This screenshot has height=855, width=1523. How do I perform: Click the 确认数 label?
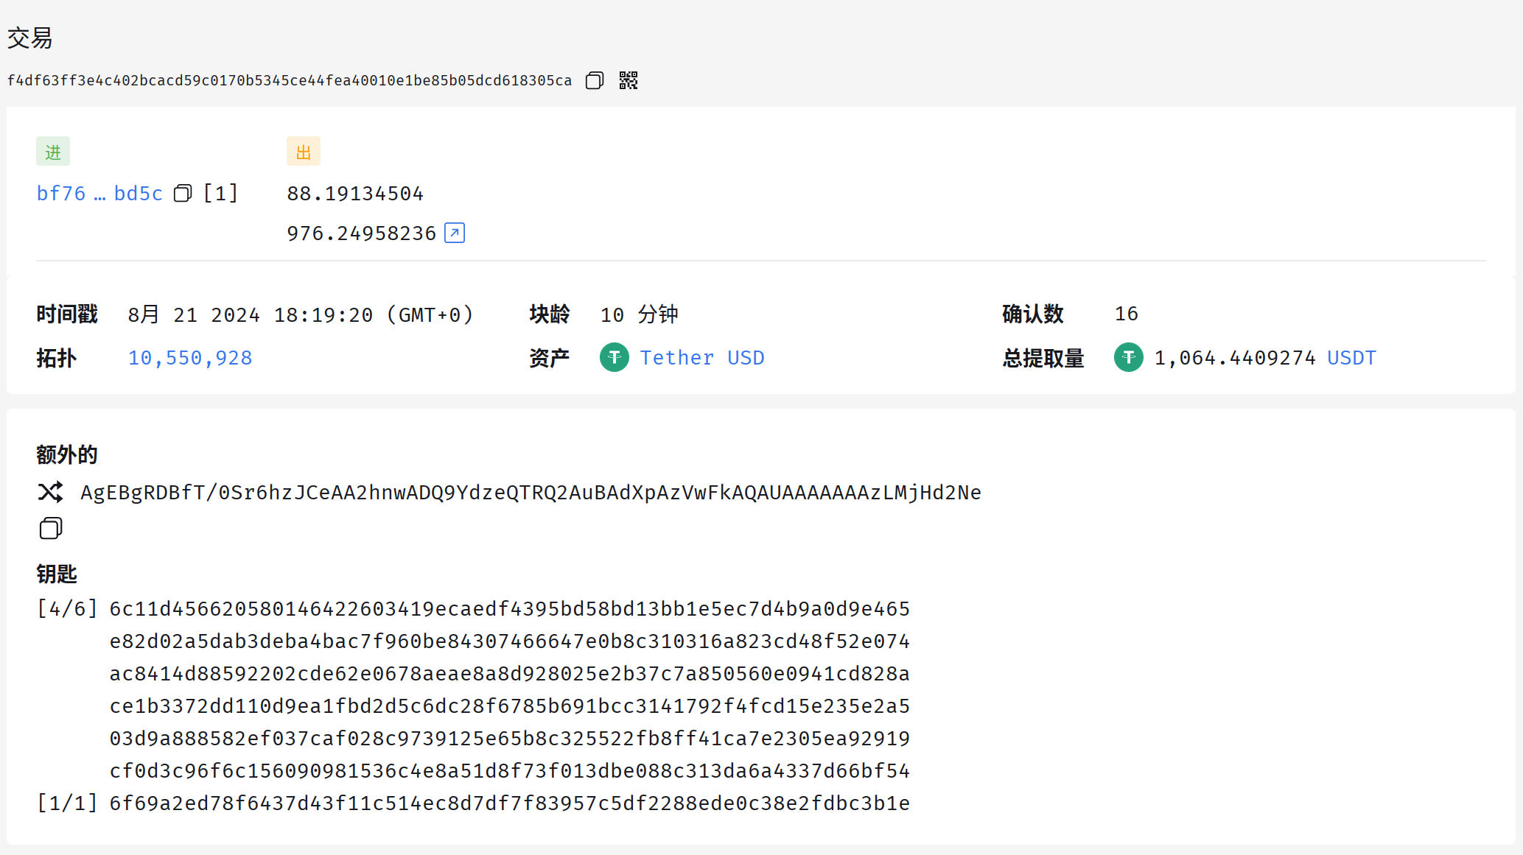[x=1033, y=314]
